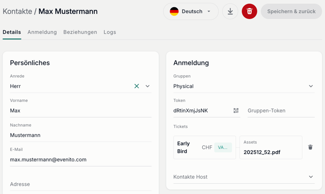Go to the Logs tab
This screenshot has width=325, height=194.
click(110, 32)
